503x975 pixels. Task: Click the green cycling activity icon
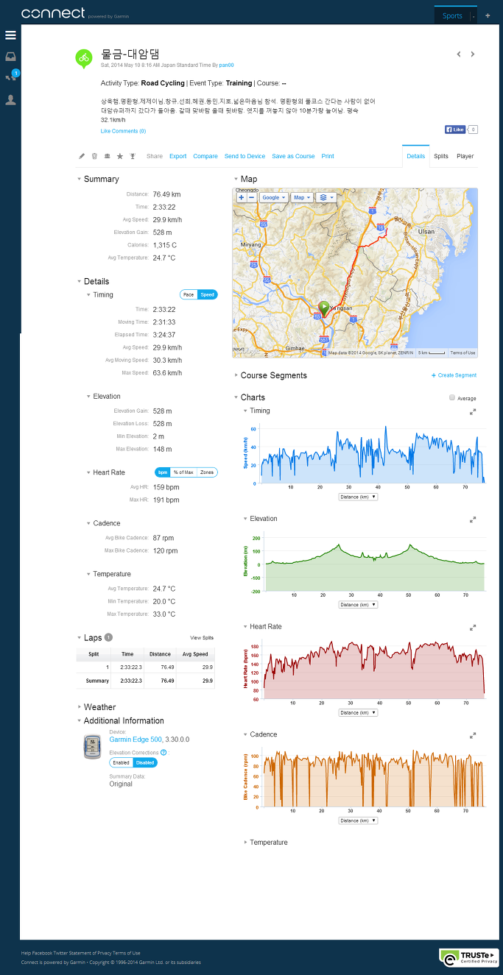coord(84,58)
